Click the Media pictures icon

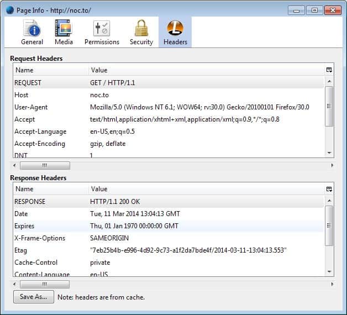(64, 28)
